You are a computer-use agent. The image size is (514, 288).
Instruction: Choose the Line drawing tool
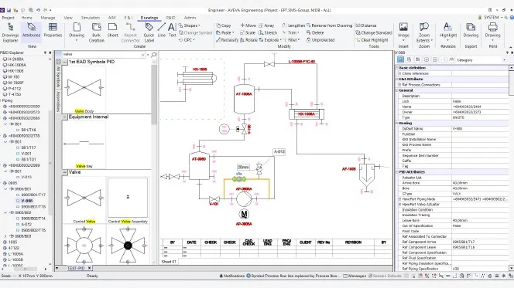(x=161, y=30)
